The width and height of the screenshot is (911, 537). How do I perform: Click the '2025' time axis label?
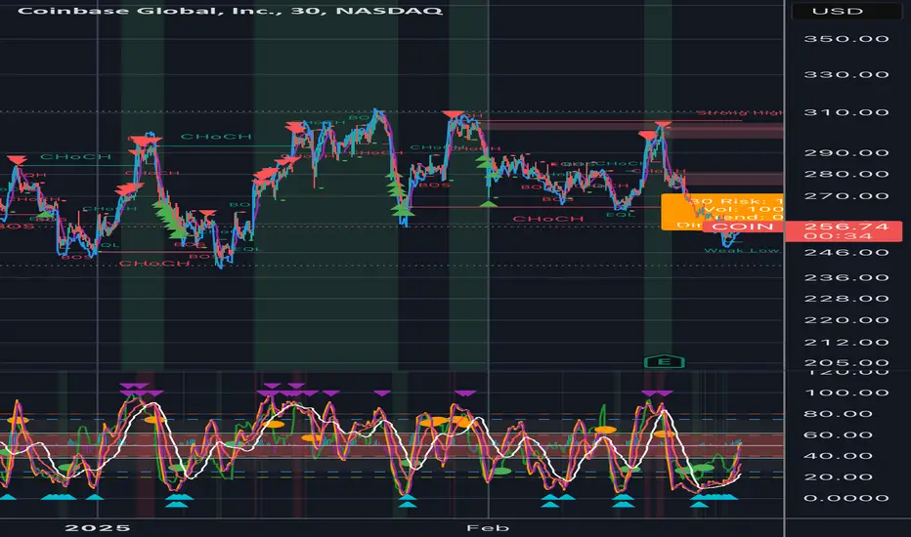pos(98,527)
